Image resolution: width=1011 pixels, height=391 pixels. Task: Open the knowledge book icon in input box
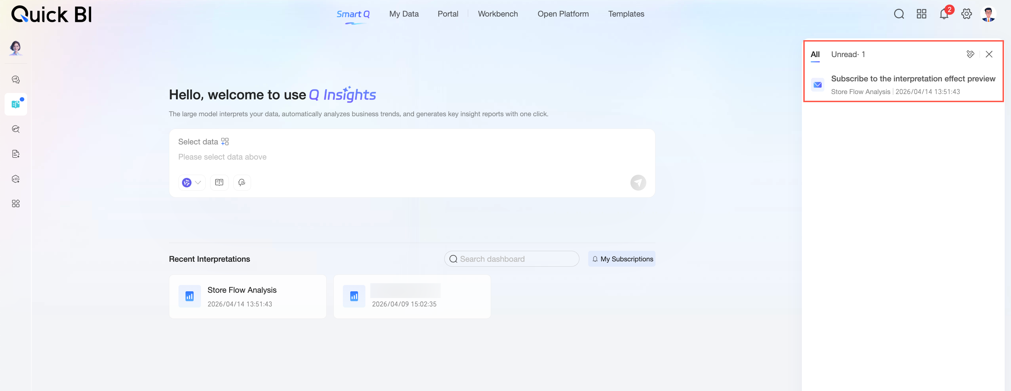tap(219, 182)
